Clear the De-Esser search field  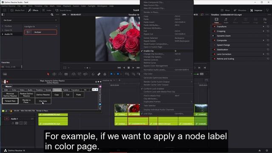tap(56, 20)
